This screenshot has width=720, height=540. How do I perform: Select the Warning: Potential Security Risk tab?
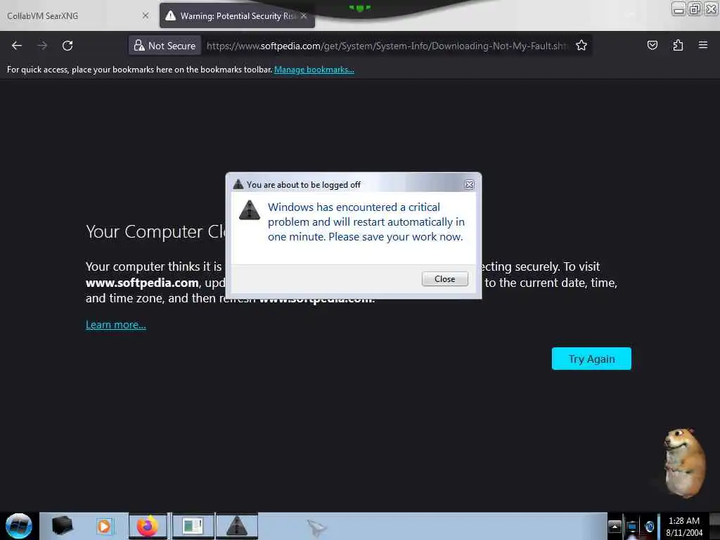237,15
